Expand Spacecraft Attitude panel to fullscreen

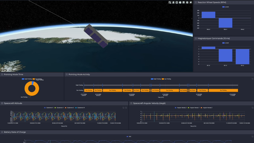click(2, 103)
